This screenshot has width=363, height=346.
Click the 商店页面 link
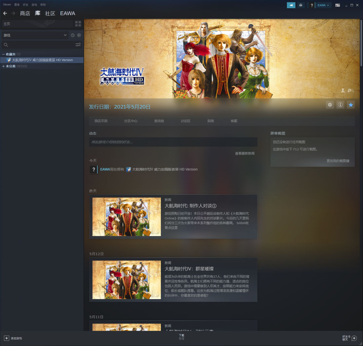point(101,121)
